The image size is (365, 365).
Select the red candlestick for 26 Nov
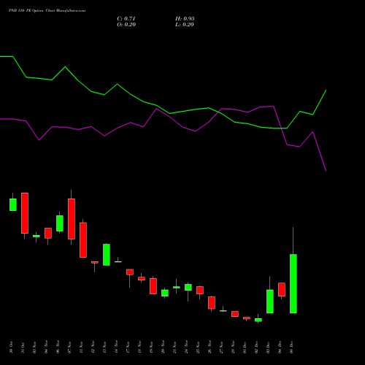212,303
